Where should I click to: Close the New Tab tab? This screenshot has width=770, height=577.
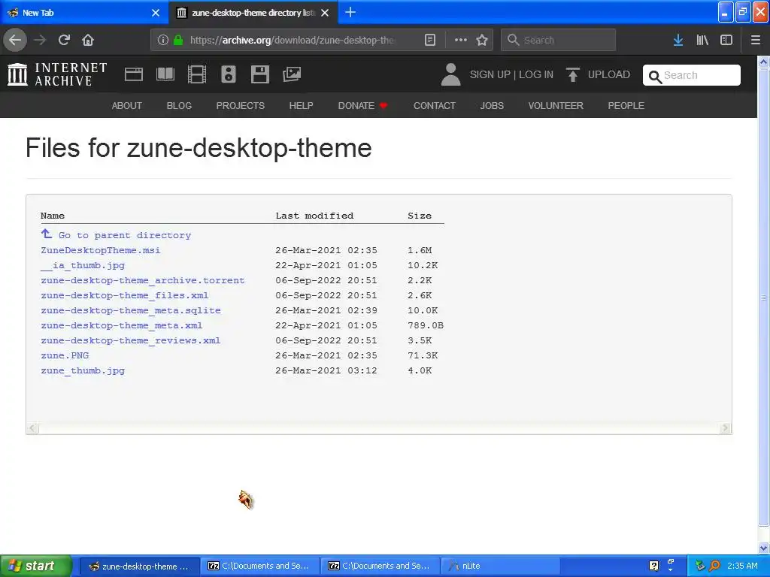156,13
